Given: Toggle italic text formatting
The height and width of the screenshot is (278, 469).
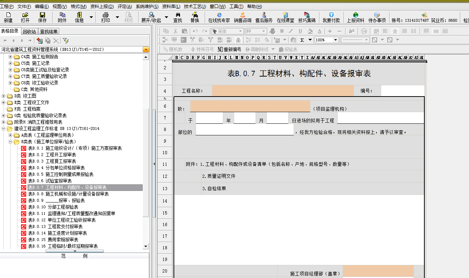Looking at the screenshot, I should tap(291, 31).
